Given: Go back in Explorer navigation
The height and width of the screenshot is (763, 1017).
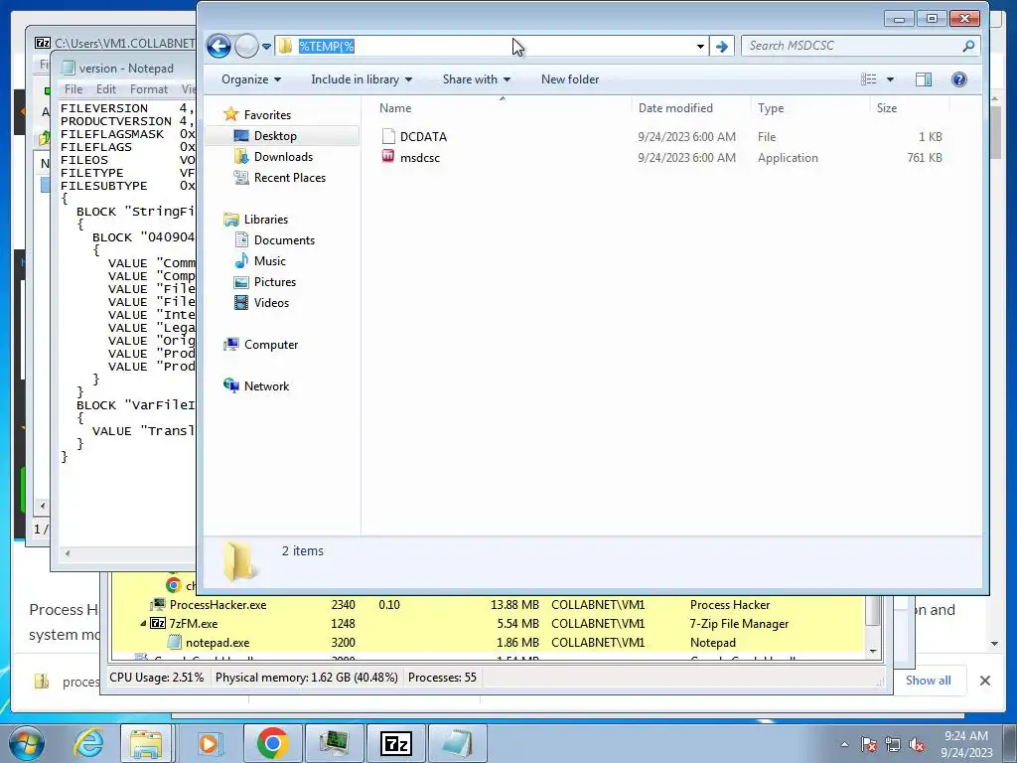Looking at the screenshot, I should [x=219, y=46].
